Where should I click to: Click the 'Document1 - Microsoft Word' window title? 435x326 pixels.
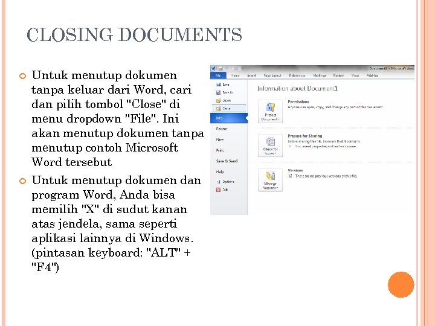[x=391, y=68]
